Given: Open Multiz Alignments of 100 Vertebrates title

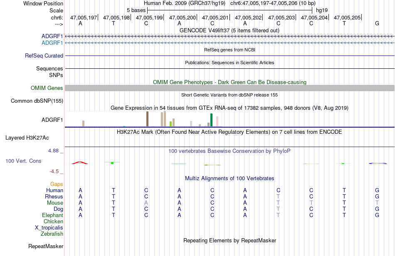Looking at the screenshot, I should [230, 178].
